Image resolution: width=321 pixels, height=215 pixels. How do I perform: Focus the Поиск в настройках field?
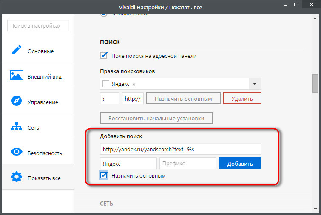tap(38, 25)
